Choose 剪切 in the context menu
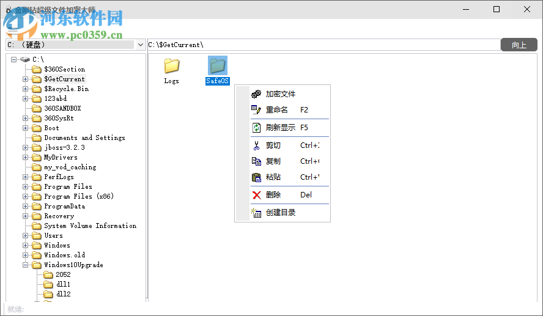Screen dimensions: 543x316 283,145
